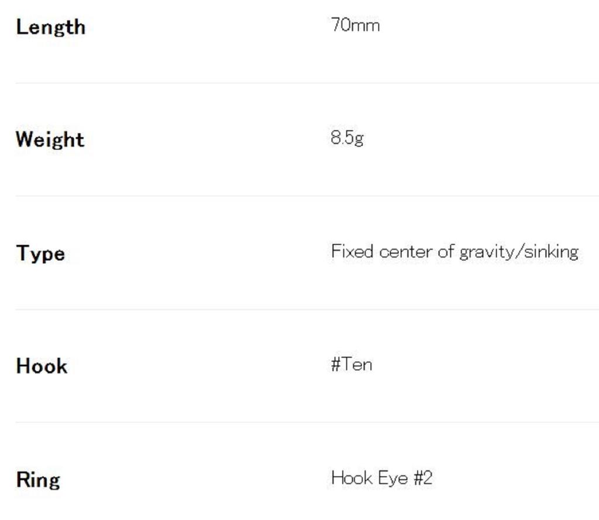Click the word 'of' in Type value

(446, 252)
